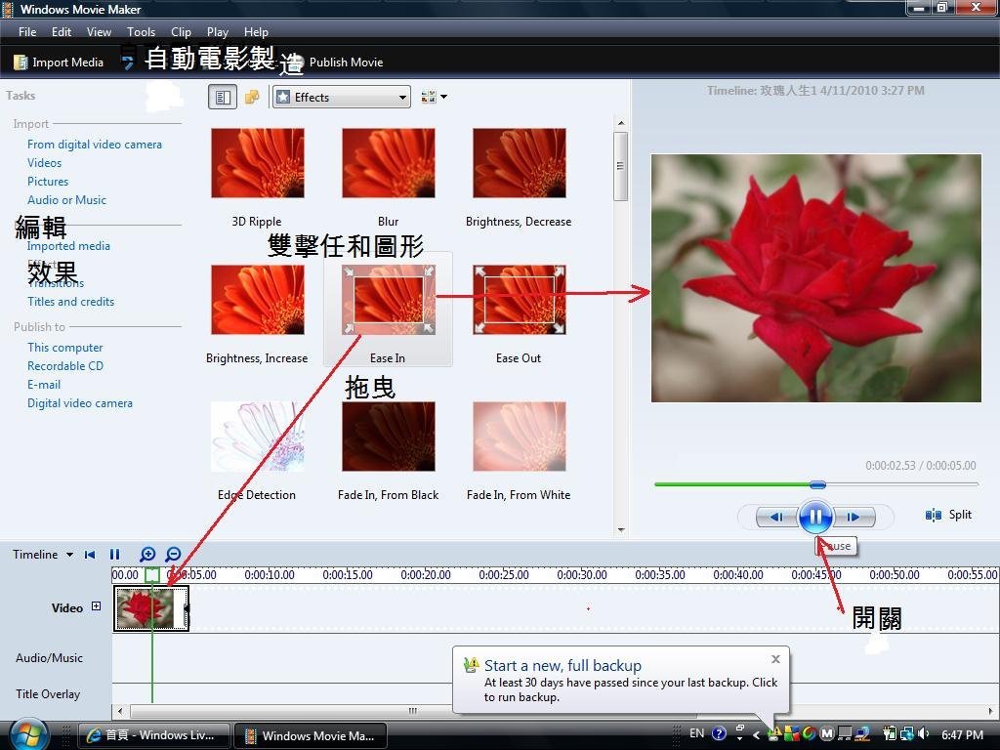Click the Import Media toolbar button
The image size is (1000, 750).
pyautogui.click(x=59, y=62)
